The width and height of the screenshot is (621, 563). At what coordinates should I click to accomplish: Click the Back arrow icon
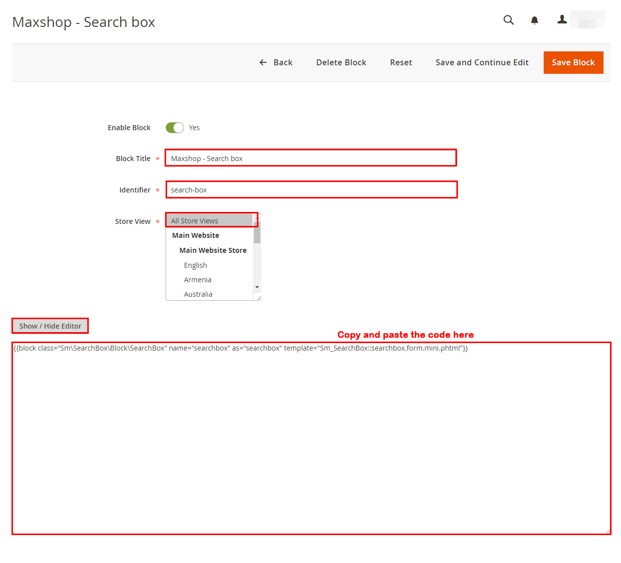coord(263,62)
